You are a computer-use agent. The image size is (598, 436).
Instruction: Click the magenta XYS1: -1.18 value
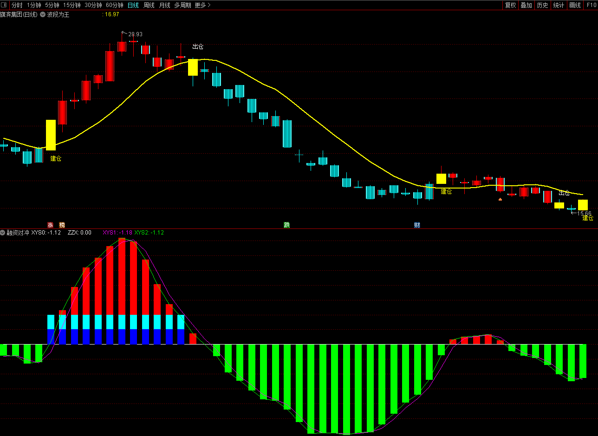click(117, 233)
